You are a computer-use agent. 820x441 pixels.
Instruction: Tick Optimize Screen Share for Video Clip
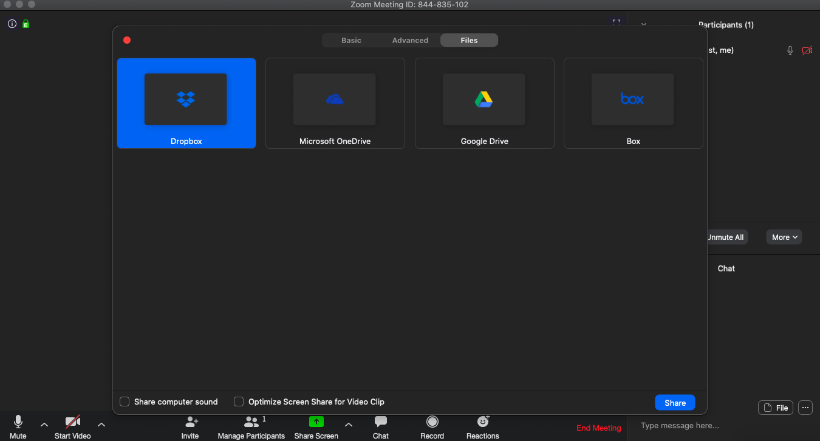(239, 402)
